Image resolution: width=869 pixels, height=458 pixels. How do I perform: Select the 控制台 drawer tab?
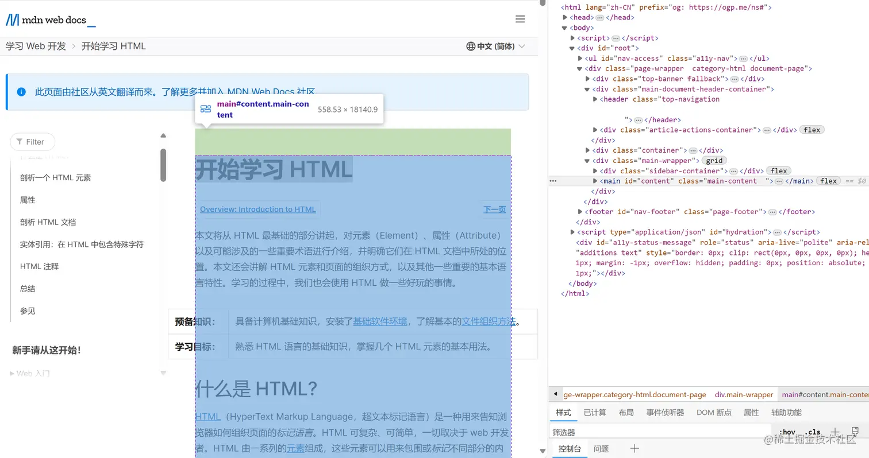click(570, 449)
